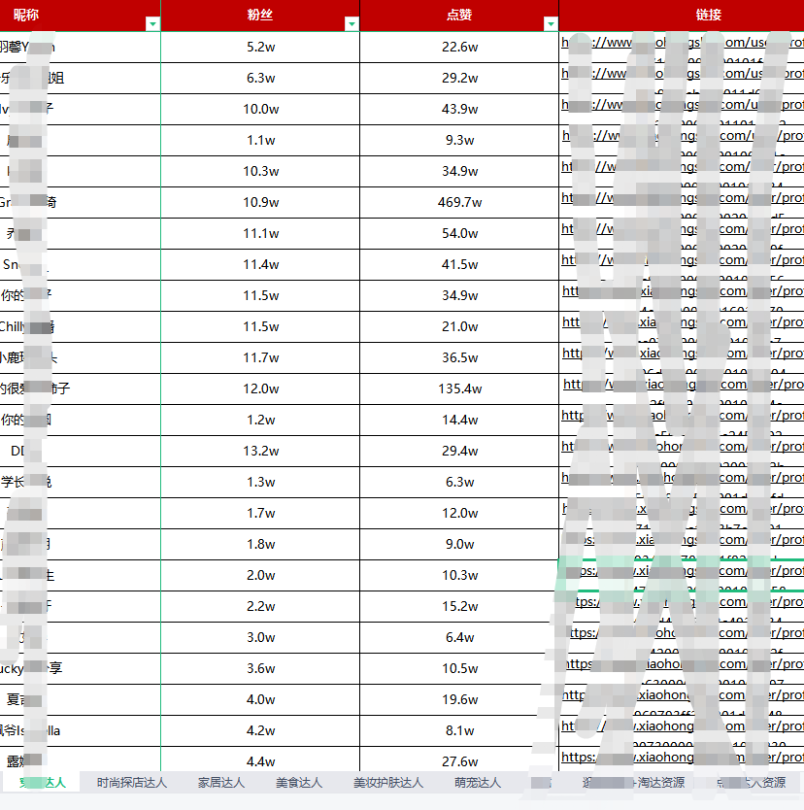Open the profile link in the 5.2w fans row
This screenshot has width=804, height=810.
click(x=681, y=43)
